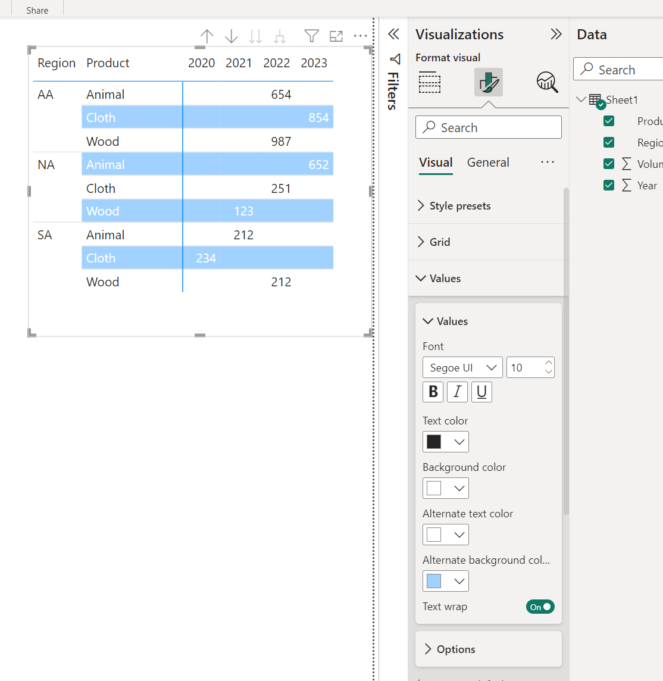
Task: Open the Text color picker
Action: click(446, 442)
